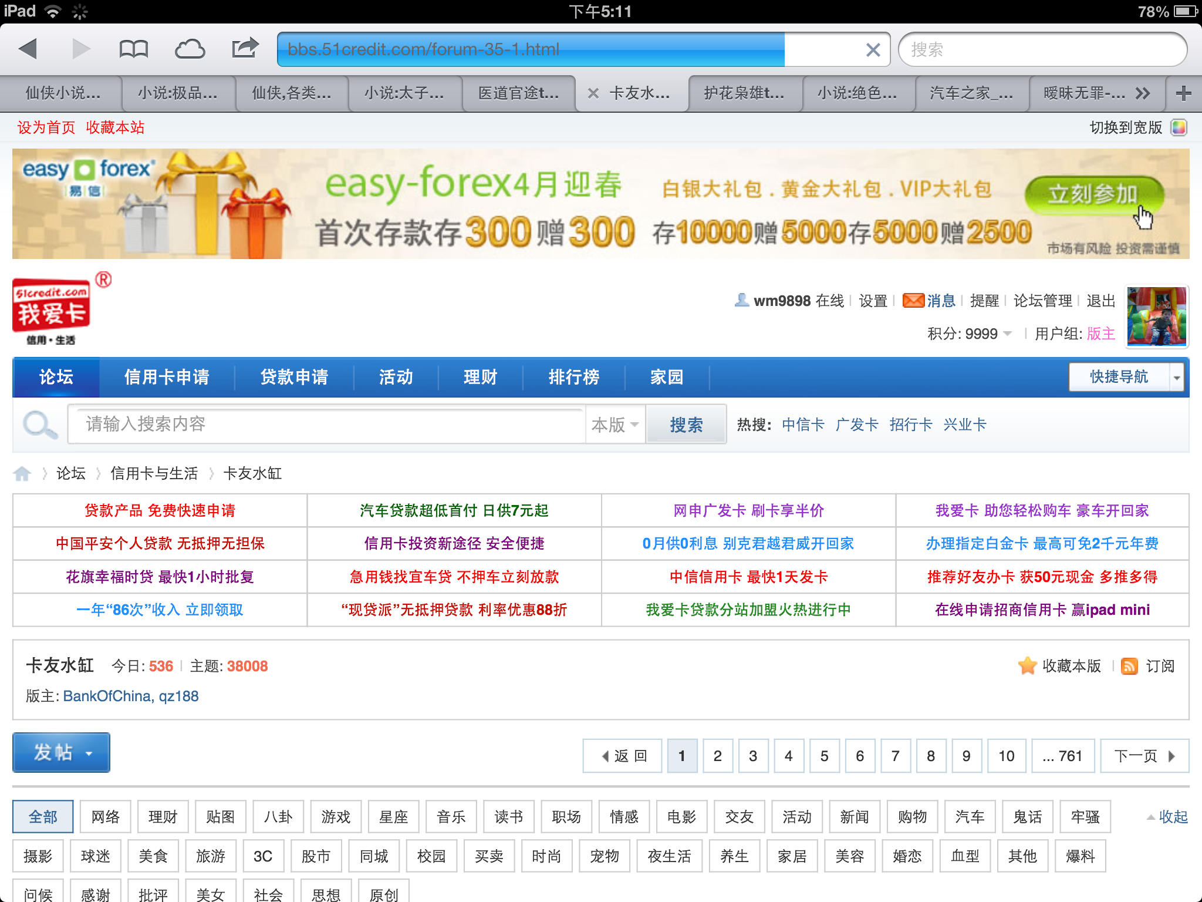Click moderator qz188 link
This screenshot has width=1202, height=902.
click(178, 696)
